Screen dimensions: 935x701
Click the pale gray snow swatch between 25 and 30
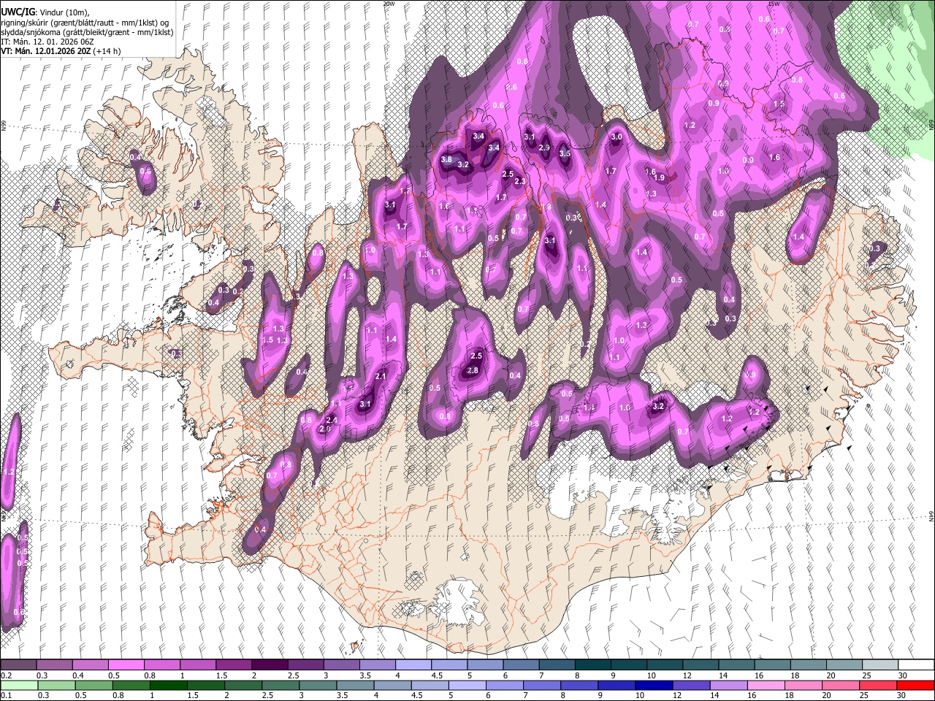click(880, 665)
